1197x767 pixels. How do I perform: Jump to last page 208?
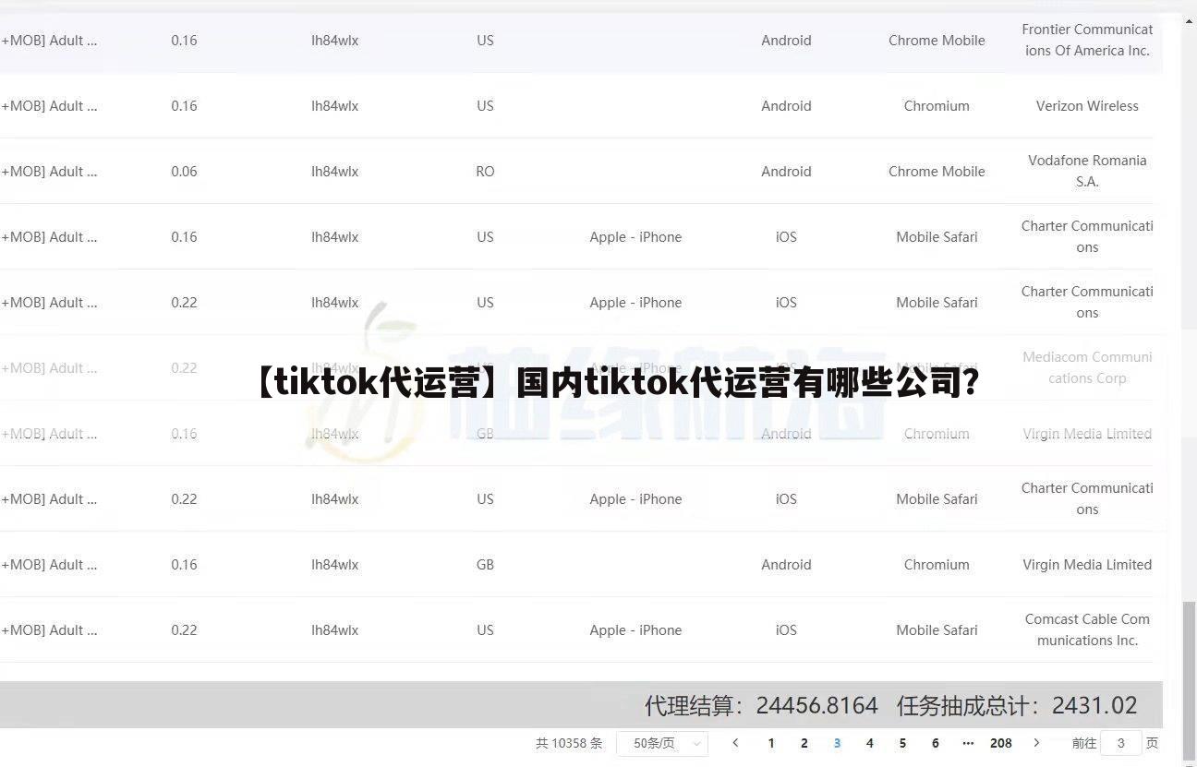tap(1001, 743)
